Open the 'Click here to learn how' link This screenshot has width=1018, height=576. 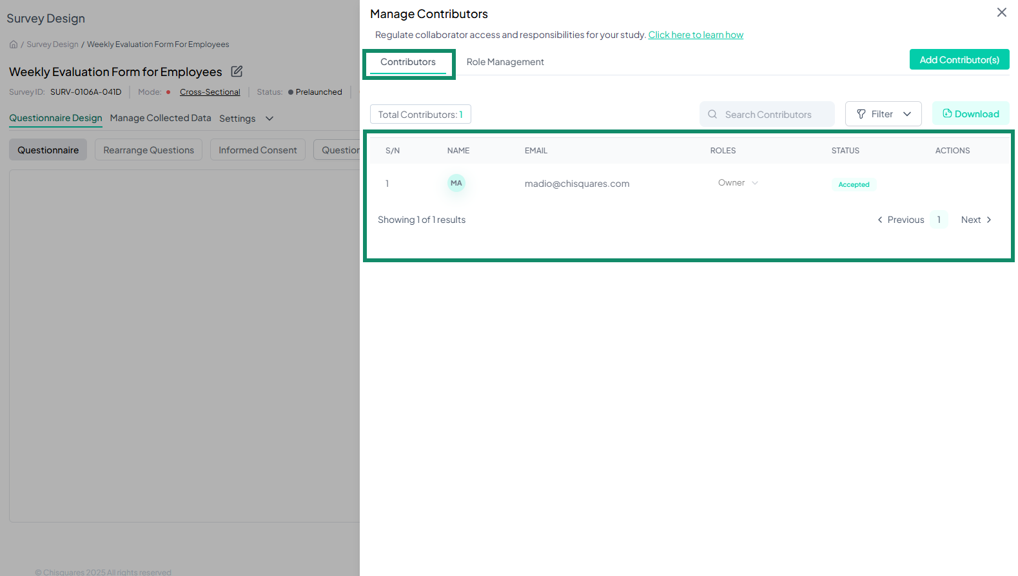tap(696, 35)
